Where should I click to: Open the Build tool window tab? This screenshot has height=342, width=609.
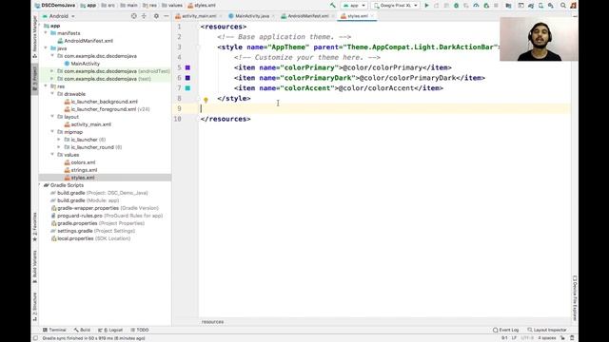click(82, 330)
